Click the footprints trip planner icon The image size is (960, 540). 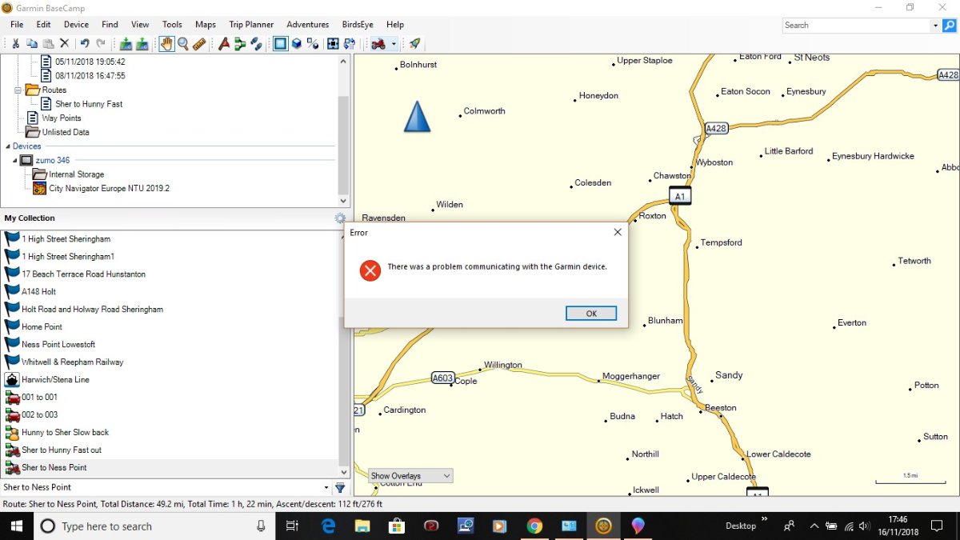pos(256,44)
